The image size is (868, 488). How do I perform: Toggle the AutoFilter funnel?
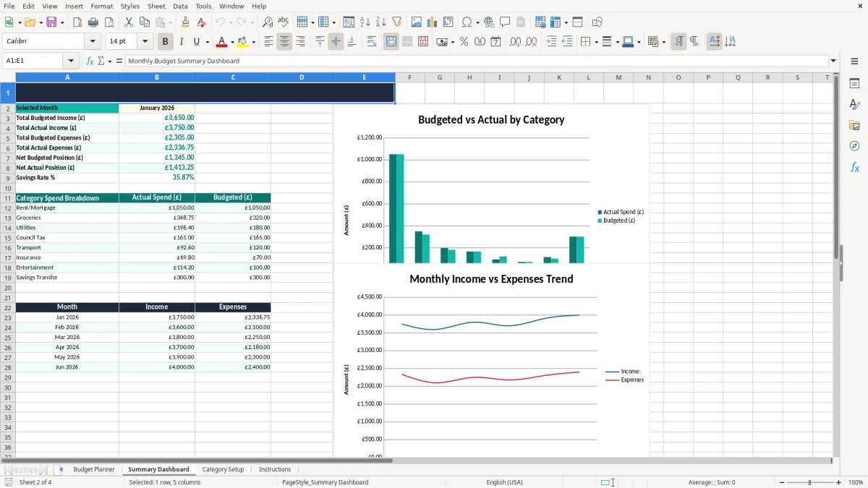click(397, 22)
